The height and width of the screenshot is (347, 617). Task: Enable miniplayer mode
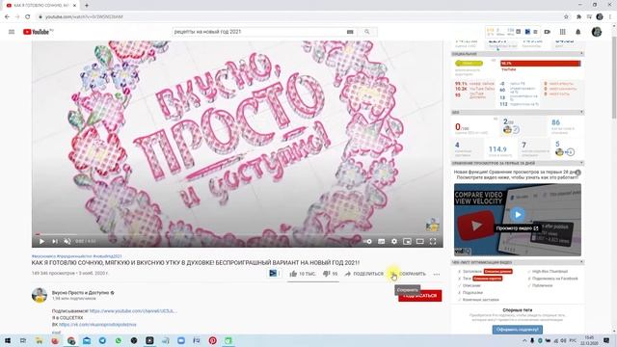[x=407, y=241]
